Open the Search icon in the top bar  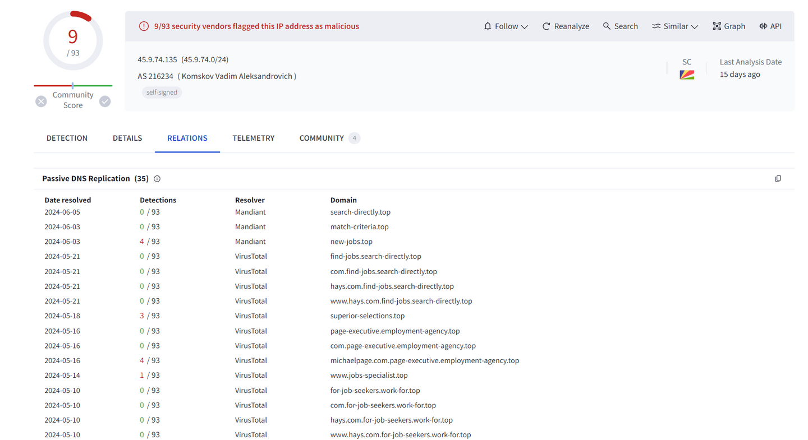[606, 26]
